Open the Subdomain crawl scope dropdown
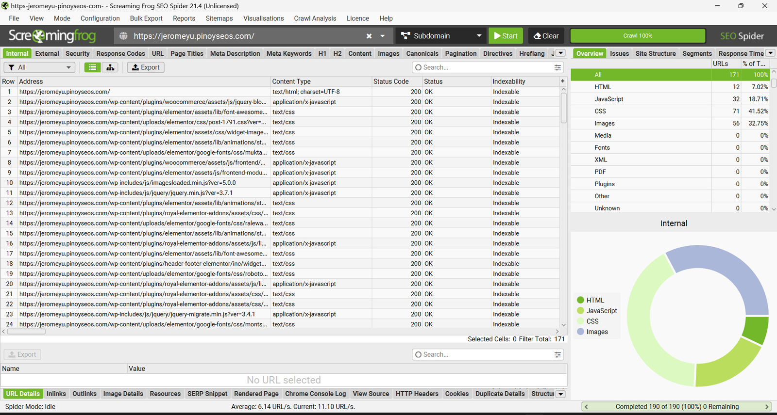Screen dimensions: 777x415 [x=441, y=36]
